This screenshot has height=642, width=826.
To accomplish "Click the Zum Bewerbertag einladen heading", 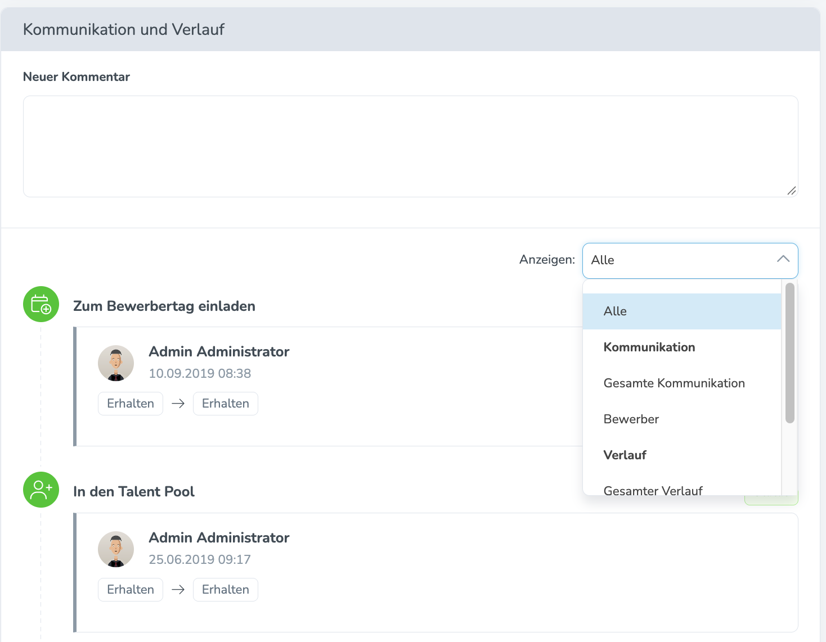I will pos(164,306).
